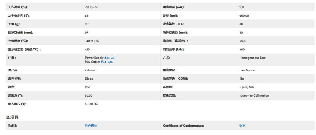The width and height of the screenshot is (316, 135).
Task: Click the Homogeneous Line value
Action: (252, 58)
